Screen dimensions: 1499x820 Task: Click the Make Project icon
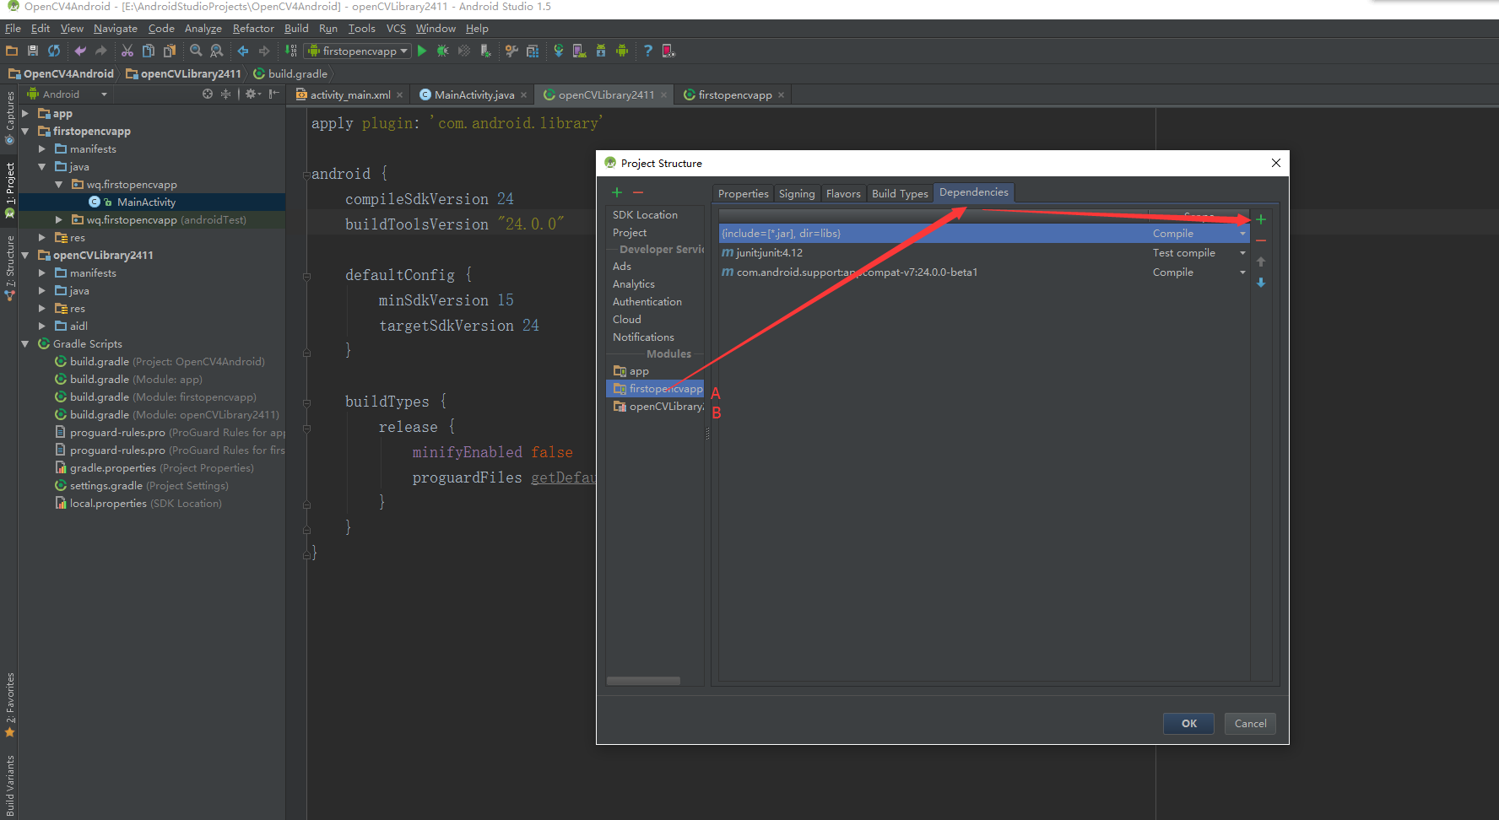pos(290,51)
